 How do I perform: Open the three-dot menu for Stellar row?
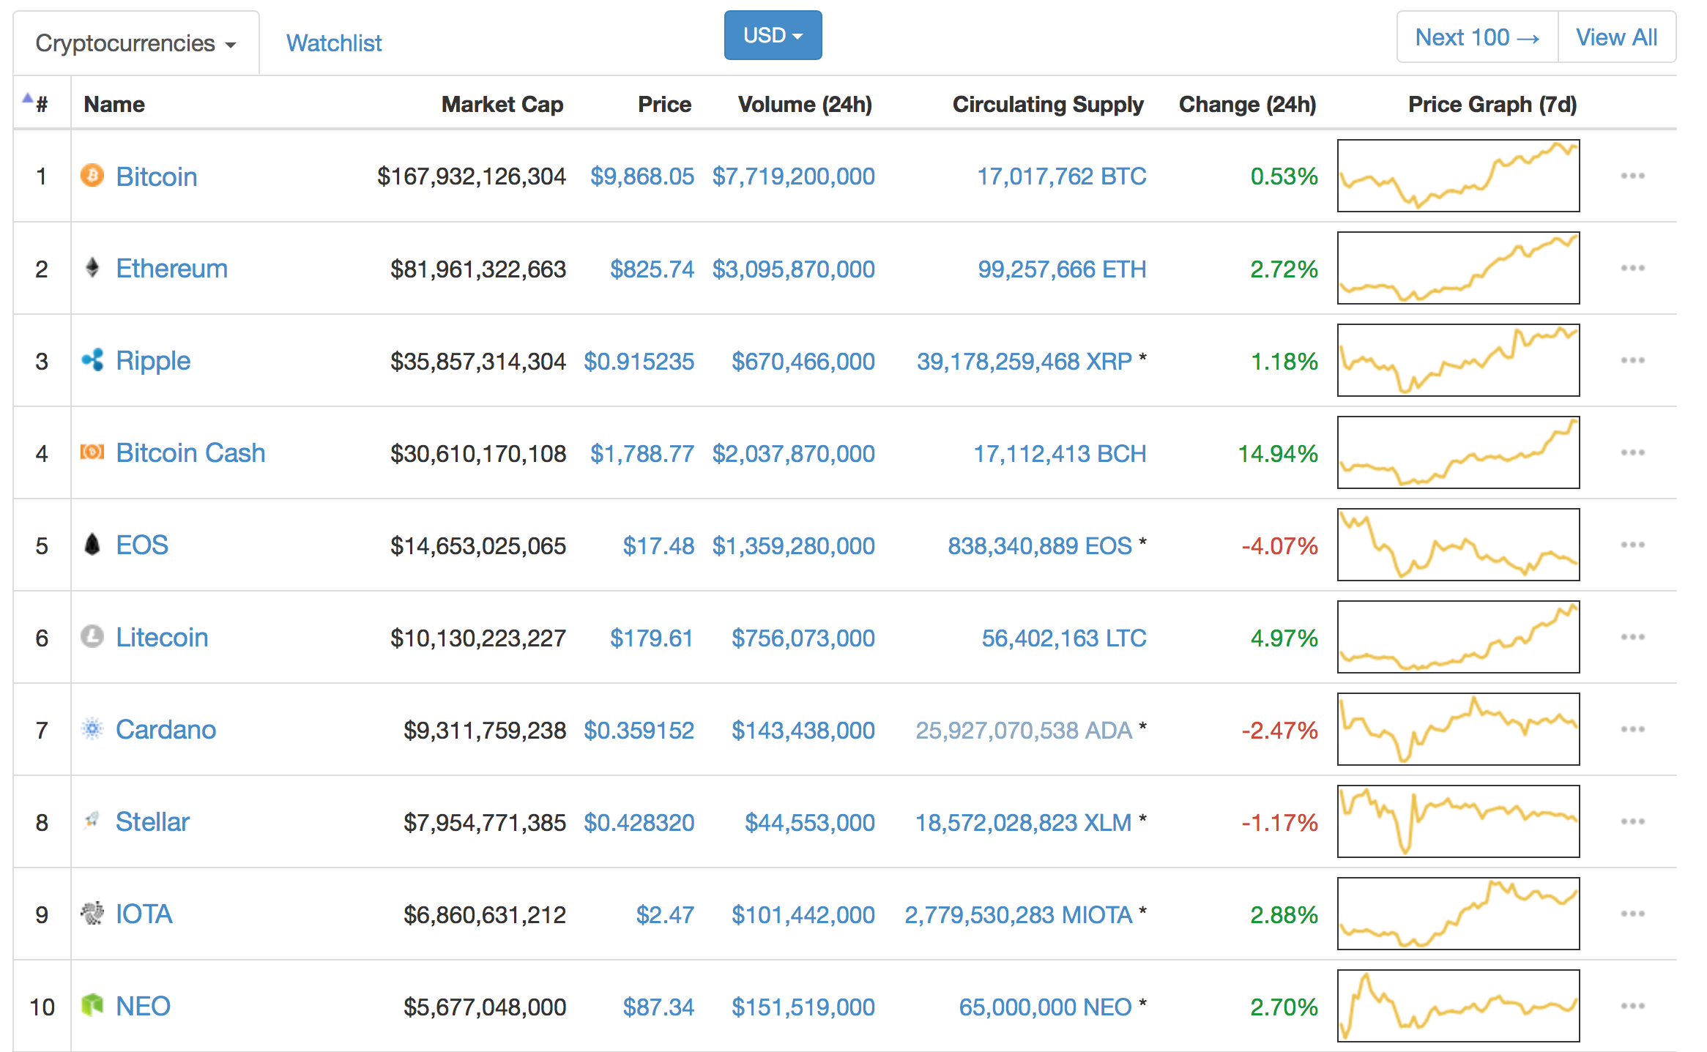point(1632,821)
